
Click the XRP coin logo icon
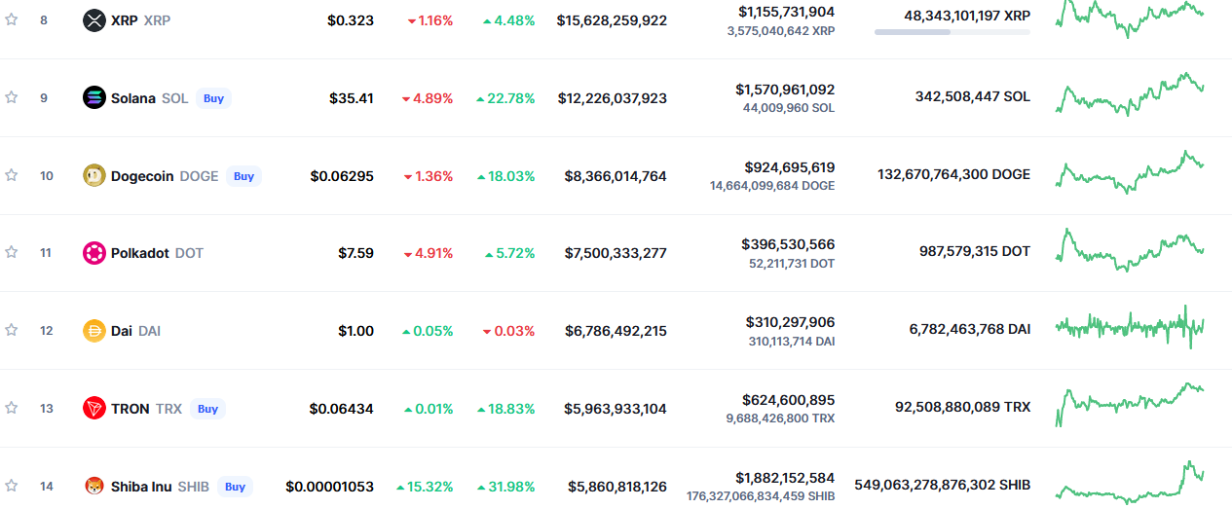point(94,19)
